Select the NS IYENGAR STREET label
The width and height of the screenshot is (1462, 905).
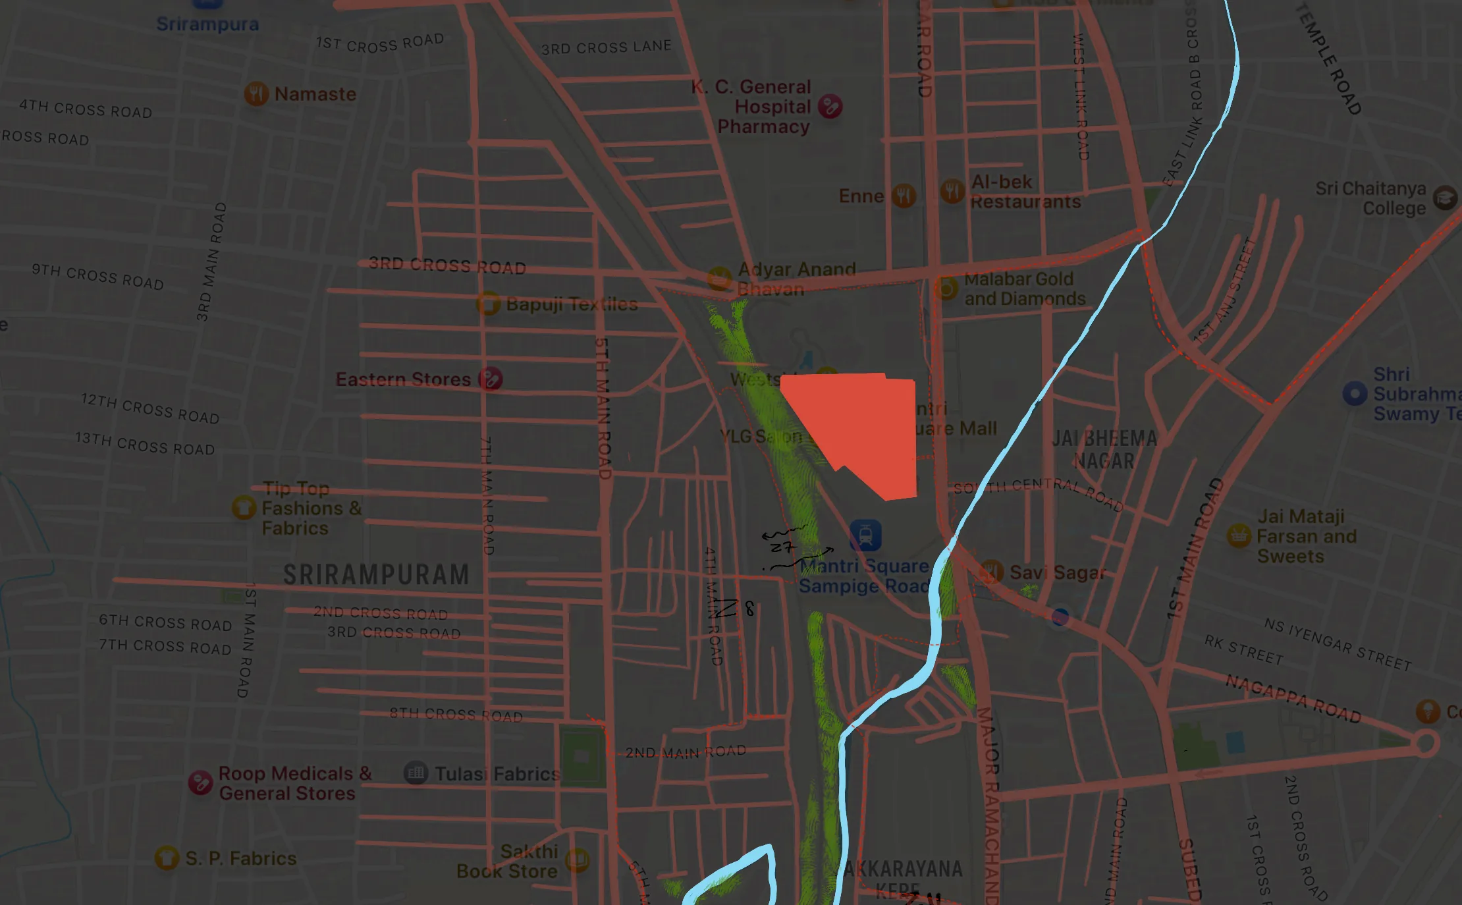point(1338,645)
